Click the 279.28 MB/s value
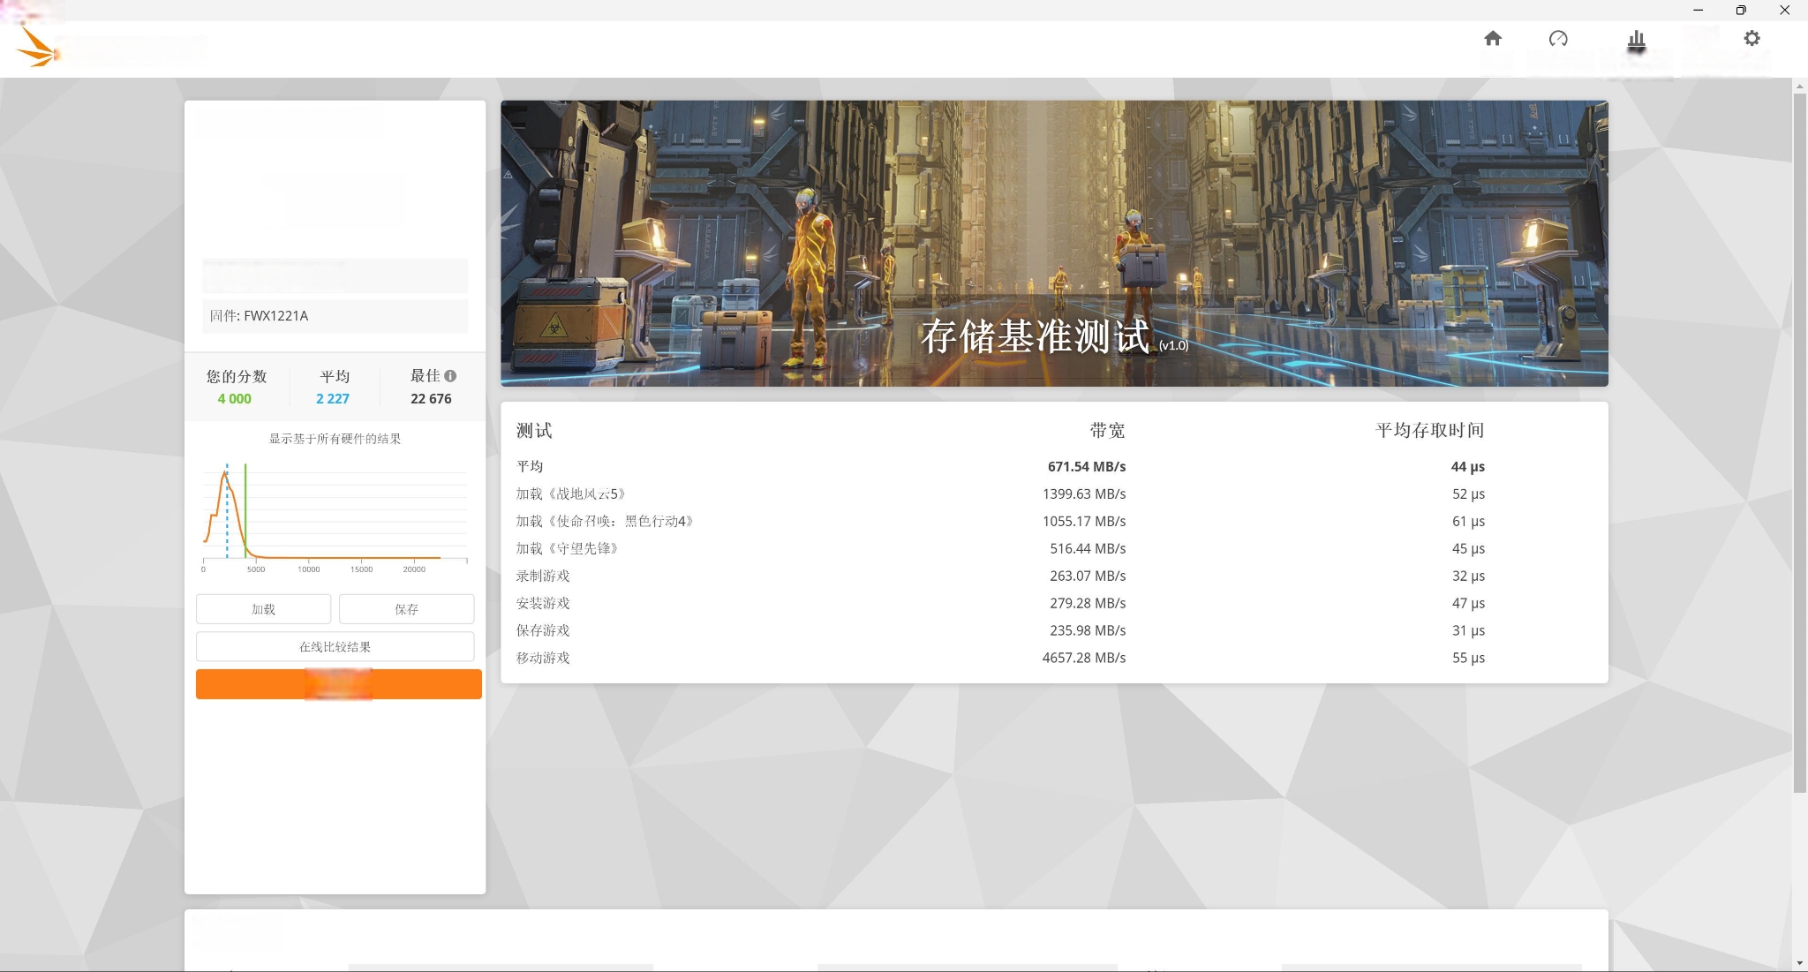The image size is (1808, 972). [1088, 603]
